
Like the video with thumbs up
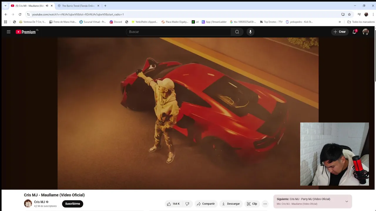click(x=173, y=204)
